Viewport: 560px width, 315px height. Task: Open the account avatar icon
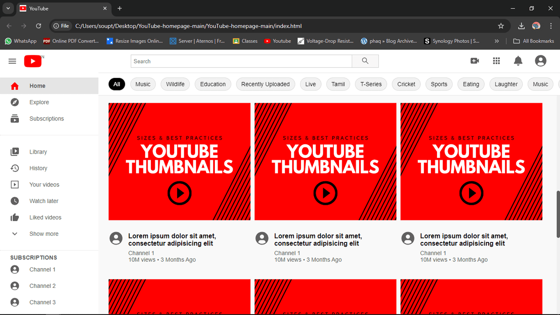540,61
